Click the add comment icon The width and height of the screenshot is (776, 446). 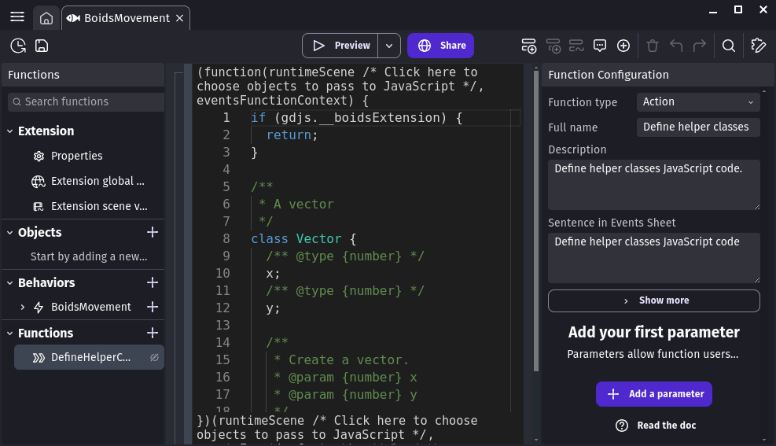600,46
